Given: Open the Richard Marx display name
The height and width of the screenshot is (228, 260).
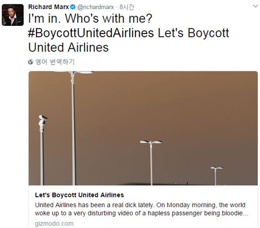Looking at the screenshot, I should [48, 7].
